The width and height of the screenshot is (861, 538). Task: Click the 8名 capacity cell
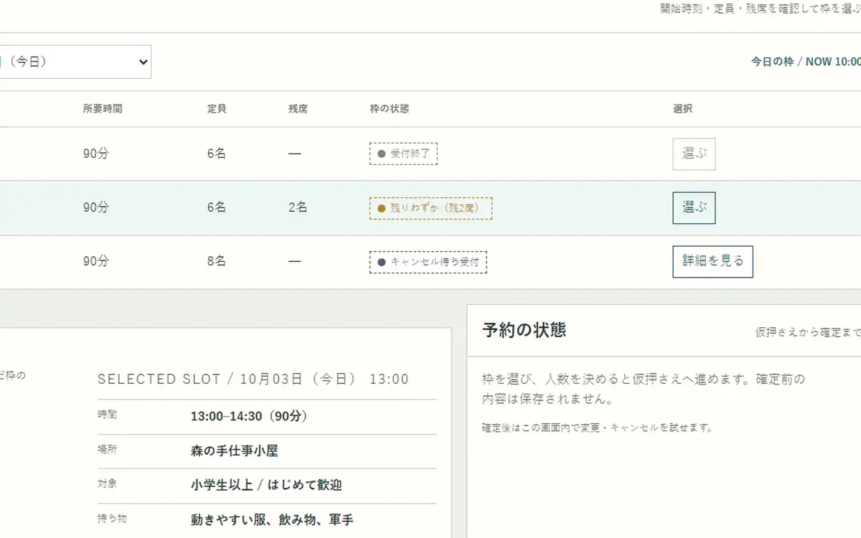[217, 262]
